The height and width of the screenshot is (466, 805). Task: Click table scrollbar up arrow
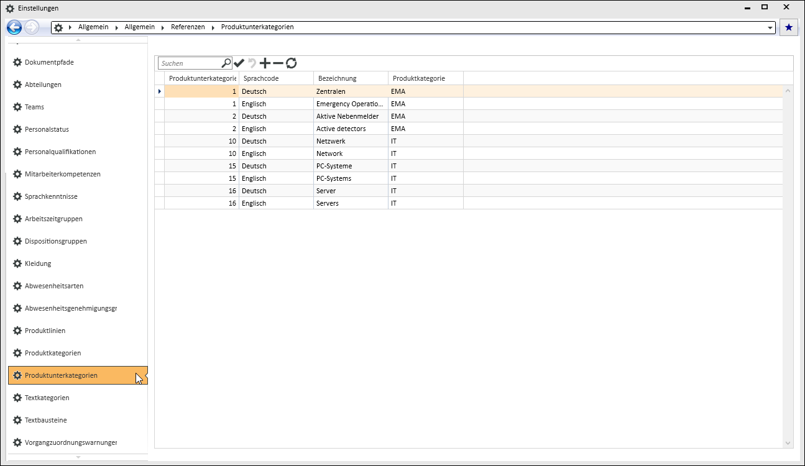pos(788,91)
